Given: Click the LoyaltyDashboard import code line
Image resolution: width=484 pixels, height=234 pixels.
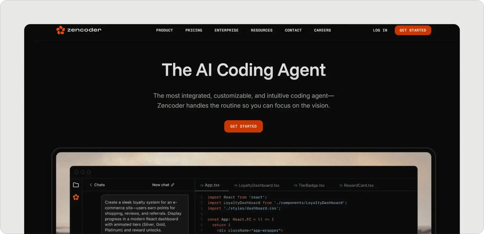Looking at the screenshot, I should [277, 203].
